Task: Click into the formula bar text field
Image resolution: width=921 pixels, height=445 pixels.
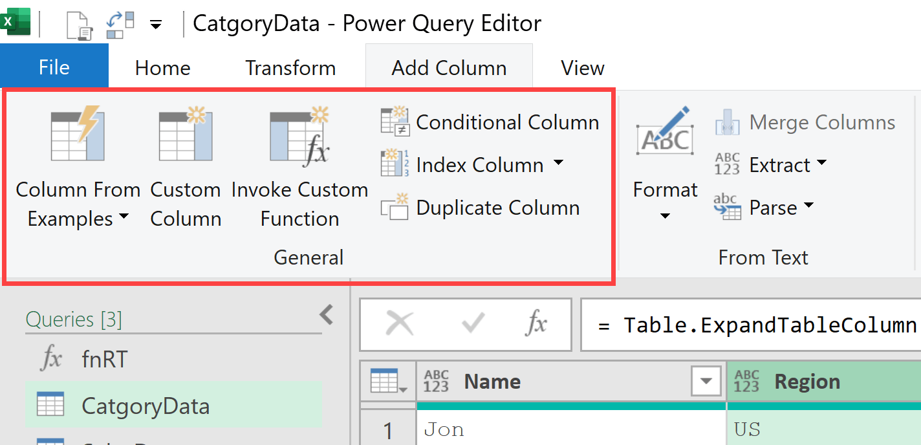Action: click(x=750, y=325)
